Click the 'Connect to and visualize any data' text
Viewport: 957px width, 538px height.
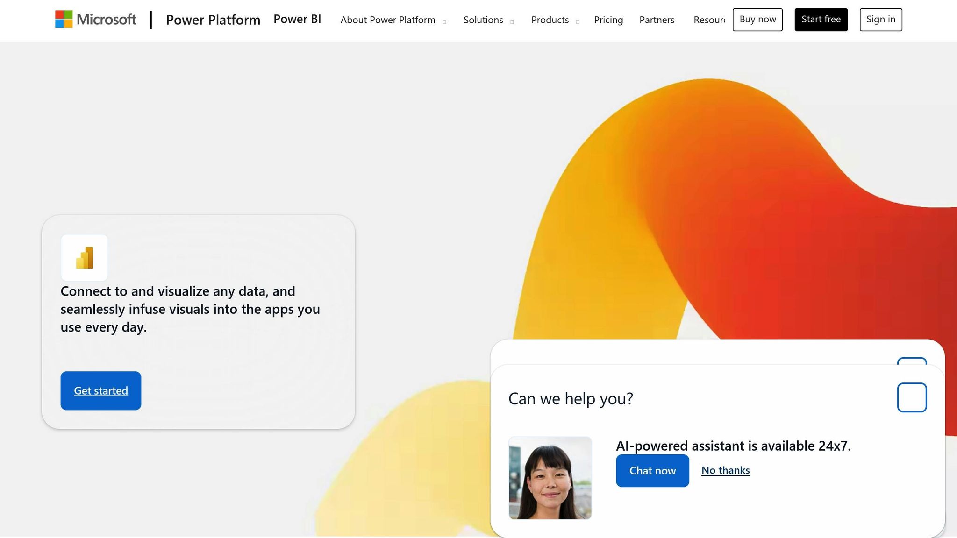coord(190,309)
